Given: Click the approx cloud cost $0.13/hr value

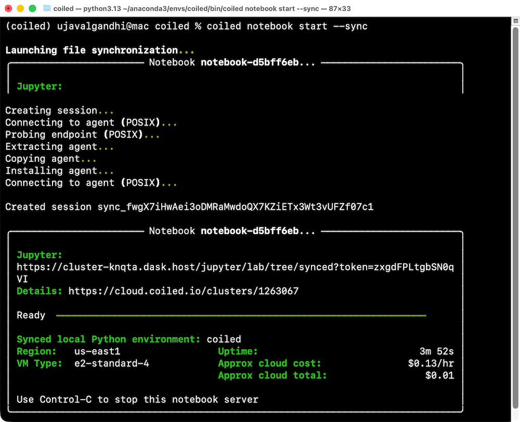Looking at the screenshot, I should (431, 363).
